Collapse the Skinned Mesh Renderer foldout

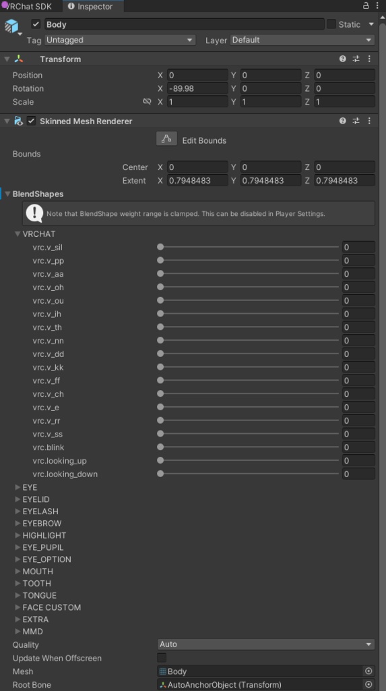click(x=7, y=121)
